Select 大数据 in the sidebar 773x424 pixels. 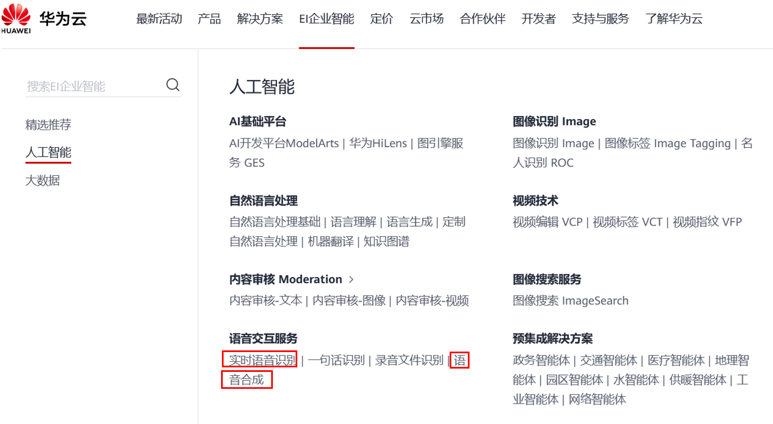tap(43, 180)
